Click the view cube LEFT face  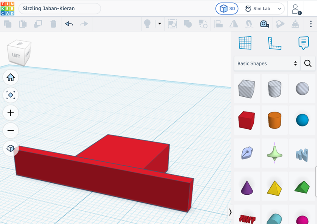point(16,55)
